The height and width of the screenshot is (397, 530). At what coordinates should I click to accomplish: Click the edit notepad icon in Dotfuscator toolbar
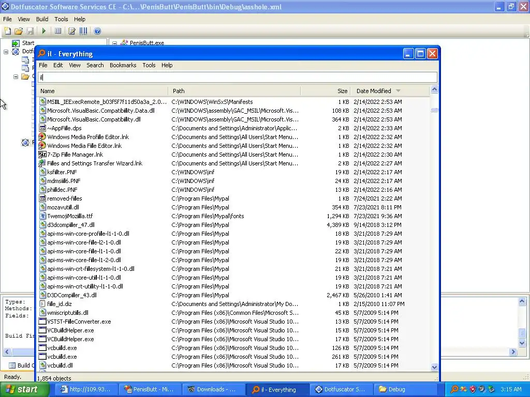(x=71, y=31)
